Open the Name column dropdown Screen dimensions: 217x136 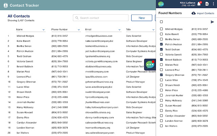[x=44, y=30]
